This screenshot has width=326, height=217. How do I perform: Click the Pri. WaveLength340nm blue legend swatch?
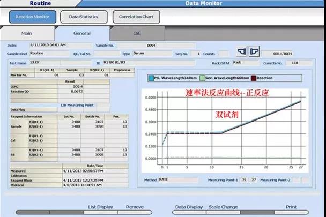pyautogui.click(x=151, y=78)
